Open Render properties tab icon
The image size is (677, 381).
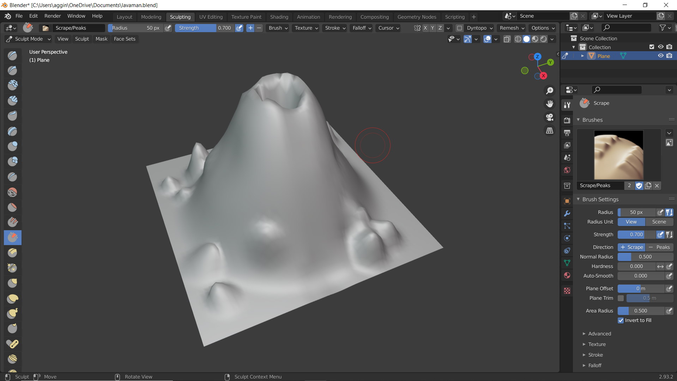tap(567, 120)
